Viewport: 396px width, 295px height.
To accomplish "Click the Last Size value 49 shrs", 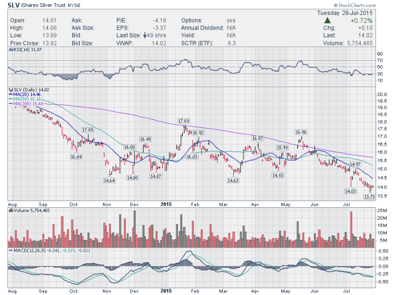I will pyautogui.click(x=157, y=35).
